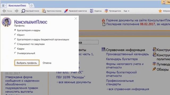This screenshot has height=95, width=170.
Task: Click the second Конструктор document icon
Action: coord(154,55)
